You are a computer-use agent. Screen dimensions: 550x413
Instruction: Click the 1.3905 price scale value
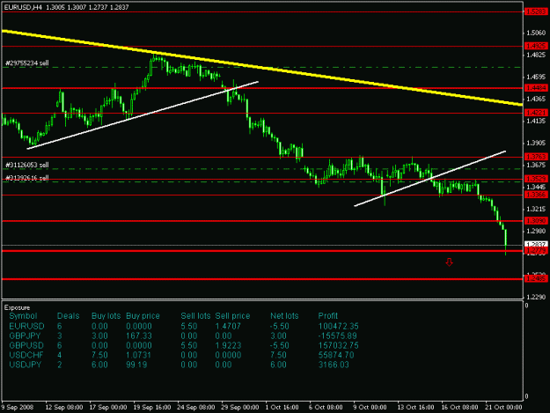tap(536, 144)
